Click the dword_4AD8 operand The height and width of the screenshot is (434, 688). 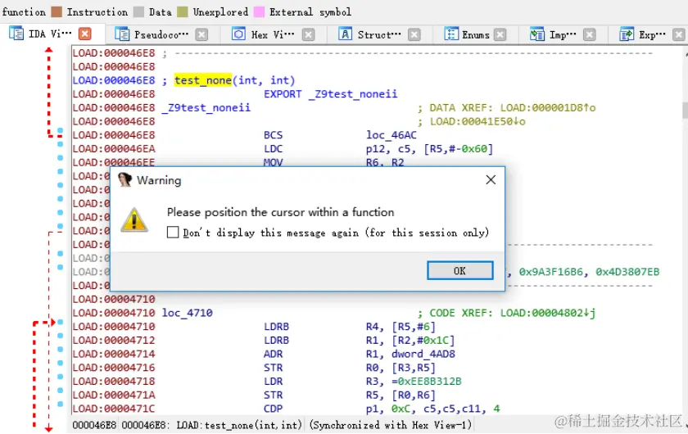pos(423,354)
